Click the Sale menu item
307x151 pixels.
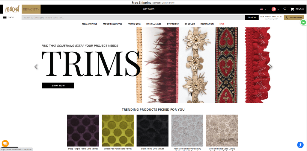[222, 24]
